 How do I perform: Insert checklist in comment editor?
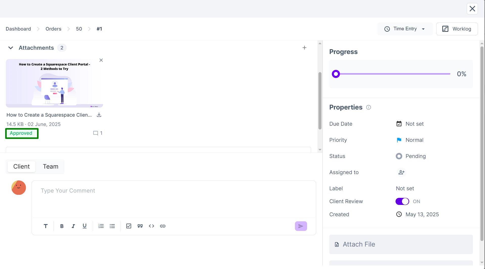click(x=129, y=226)
